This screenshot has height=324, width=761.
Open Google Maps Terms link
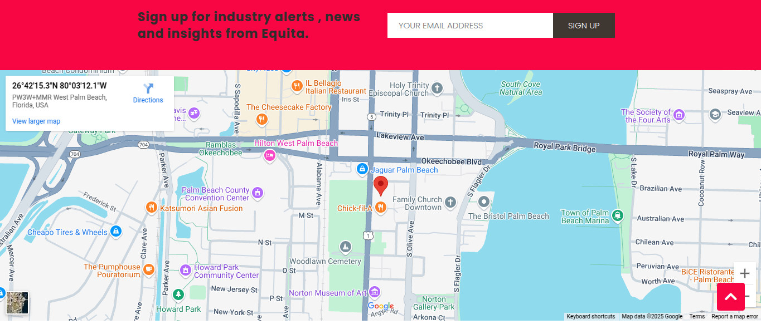(x=697, y=316)
